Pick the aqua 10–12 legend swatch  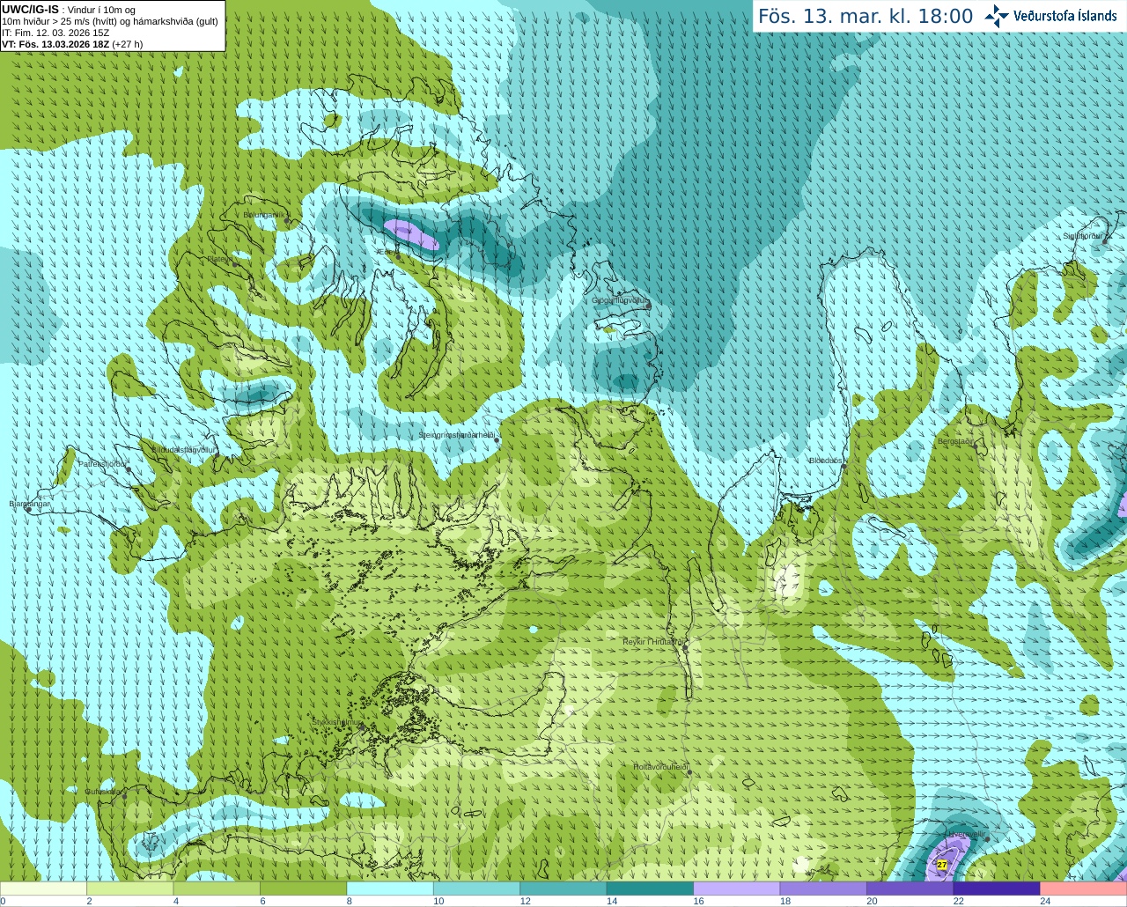477,889
